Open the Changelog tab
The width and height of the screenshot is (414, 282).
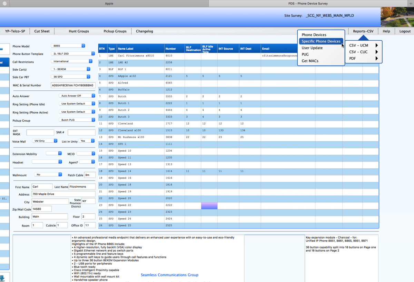pos(144,31)
